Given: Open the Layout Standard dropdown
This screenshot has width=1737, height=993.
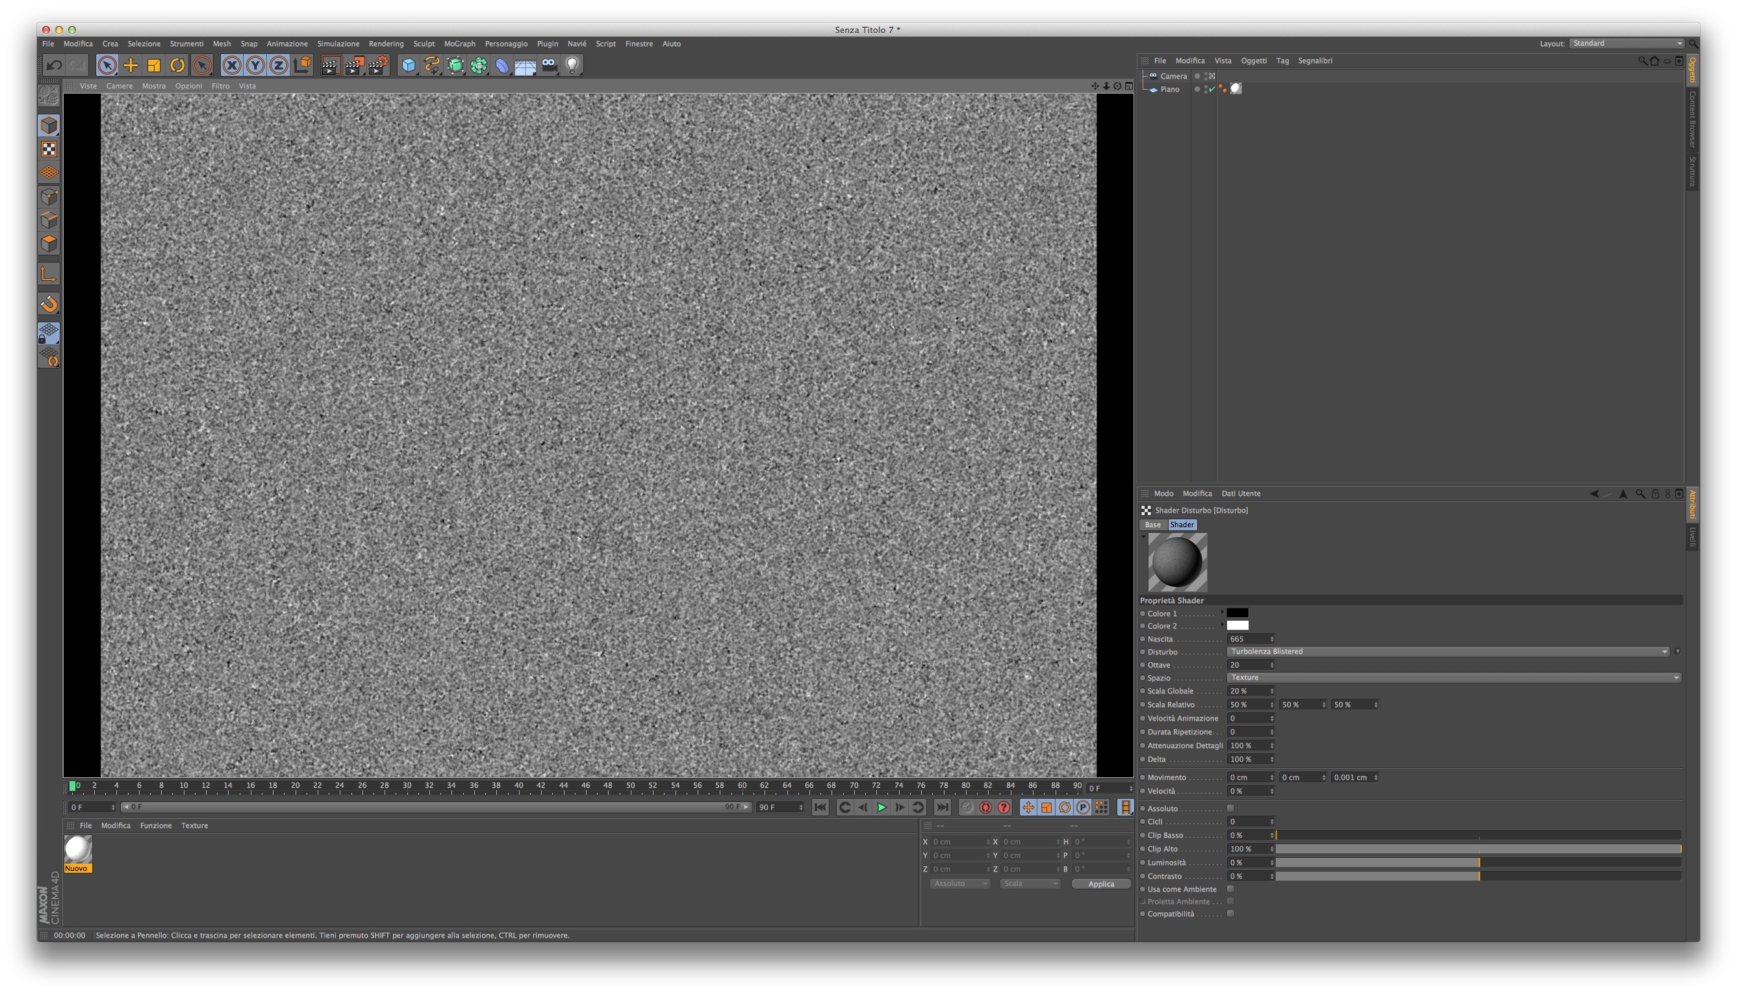Looking at the screenshot, I should 1627,43.
